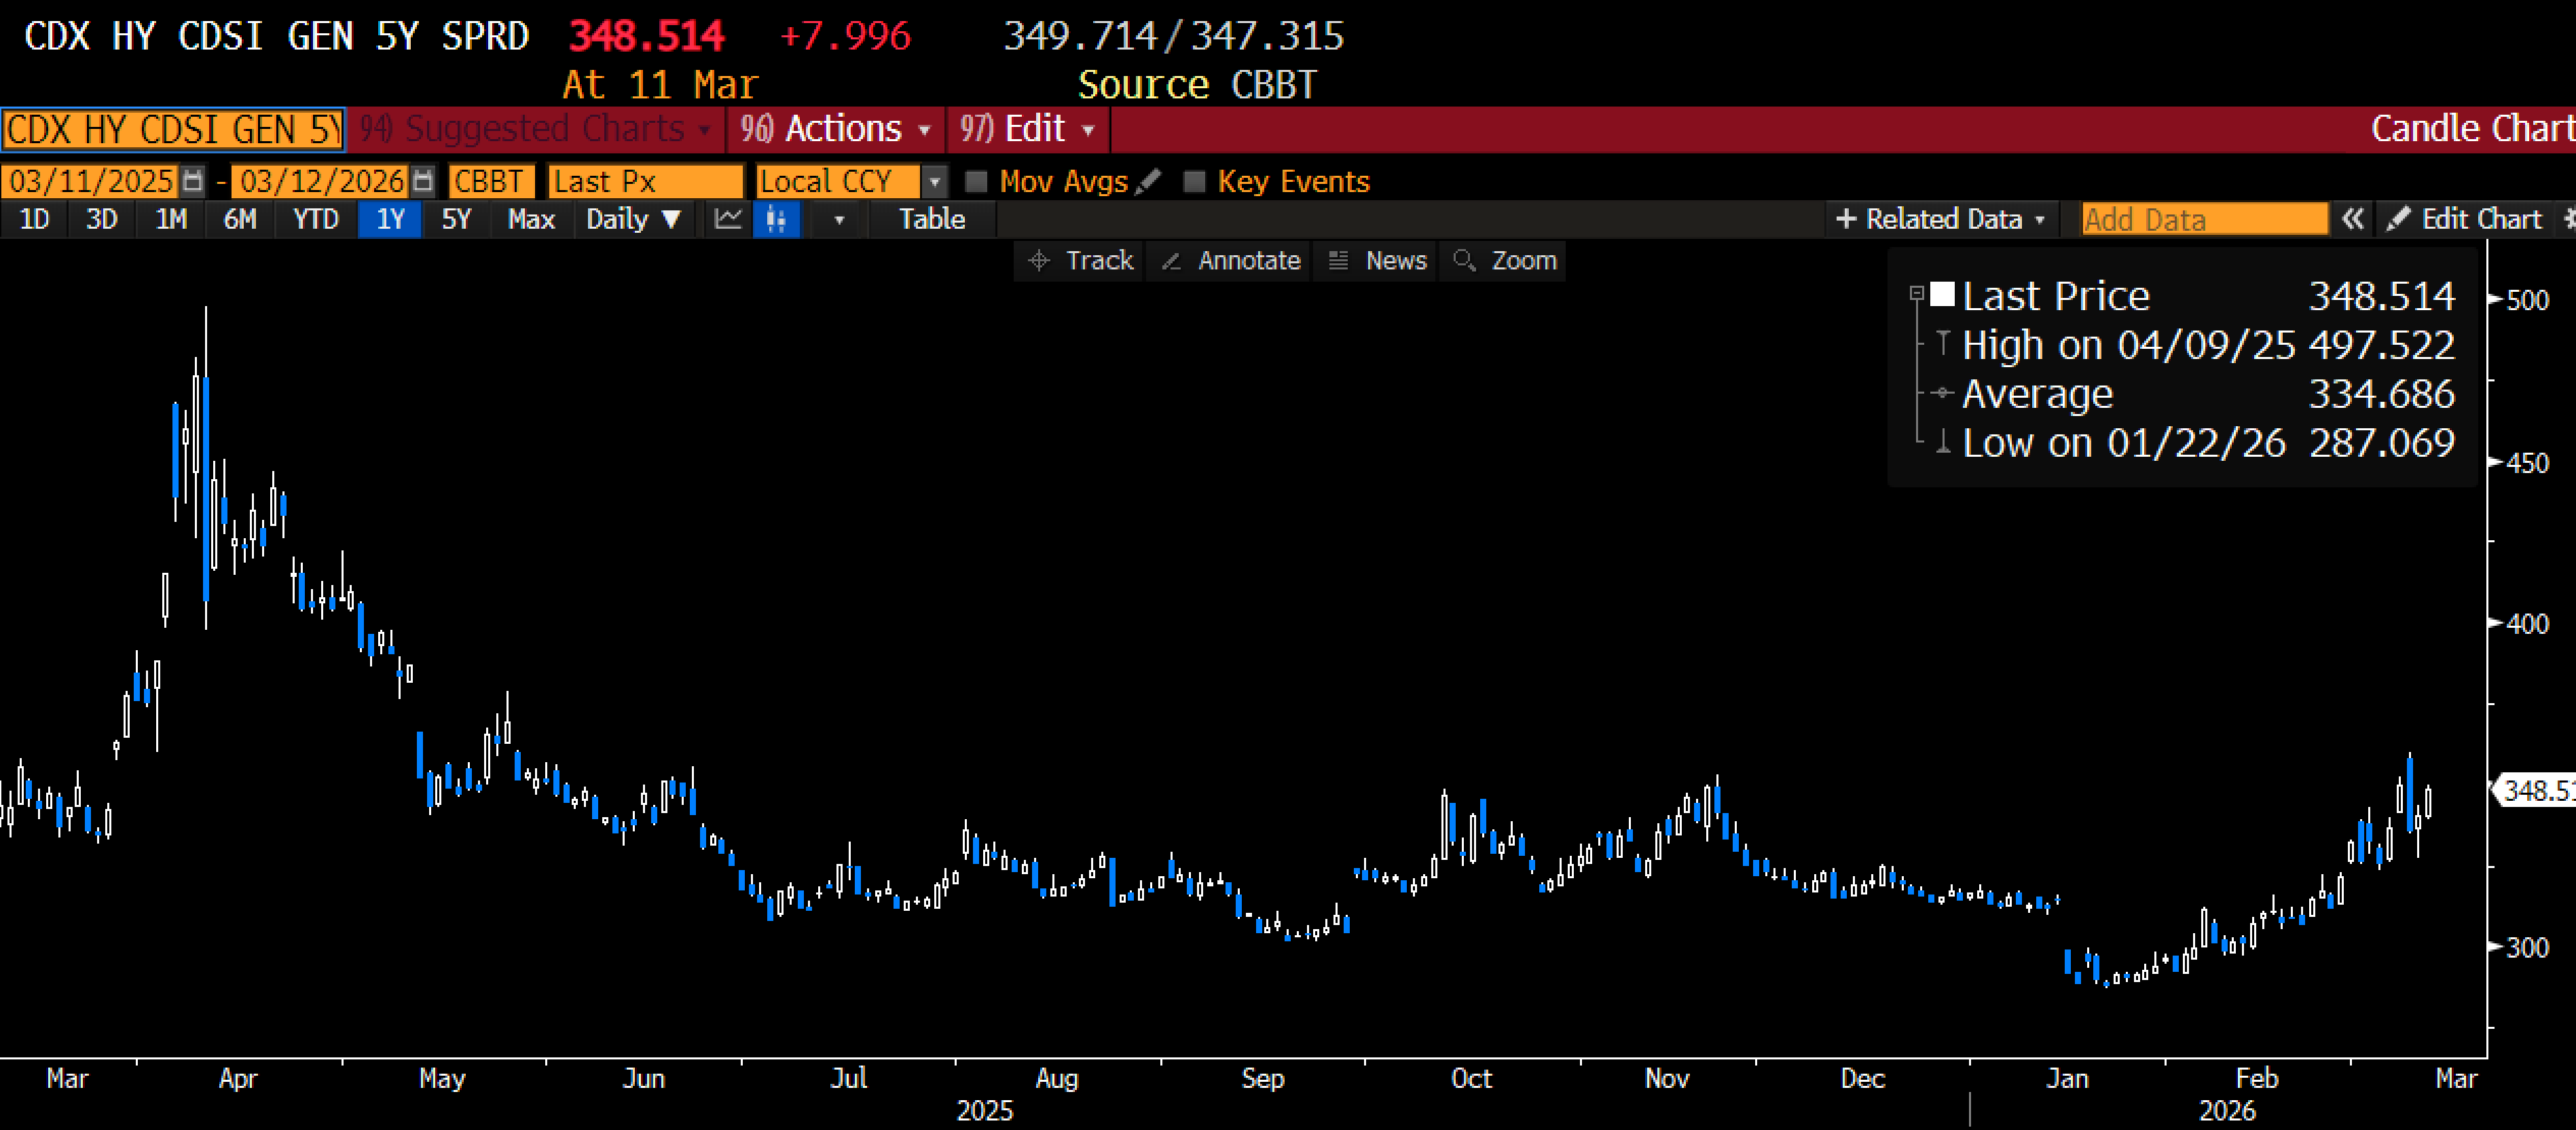This screenshot has height=1130, width=2576.
Task: Click the Mov Avgs pencil edit icon
Action: coord(1149,181)
